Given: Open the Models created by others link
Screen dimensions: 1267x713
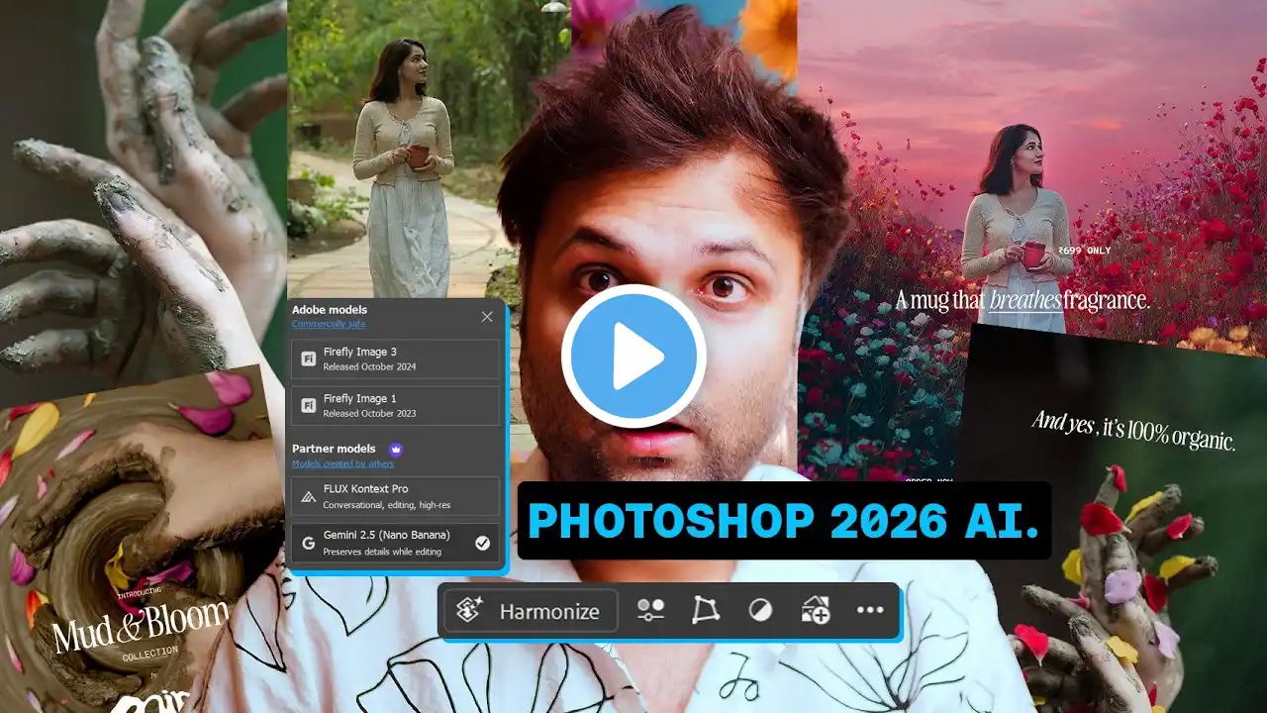Looking at the screenshot, I should (342, 463).
